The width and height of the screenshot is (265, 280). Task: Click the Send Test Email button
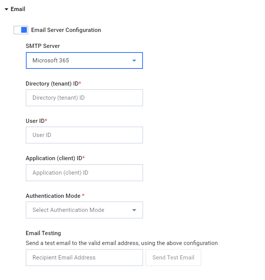(173, 258)
